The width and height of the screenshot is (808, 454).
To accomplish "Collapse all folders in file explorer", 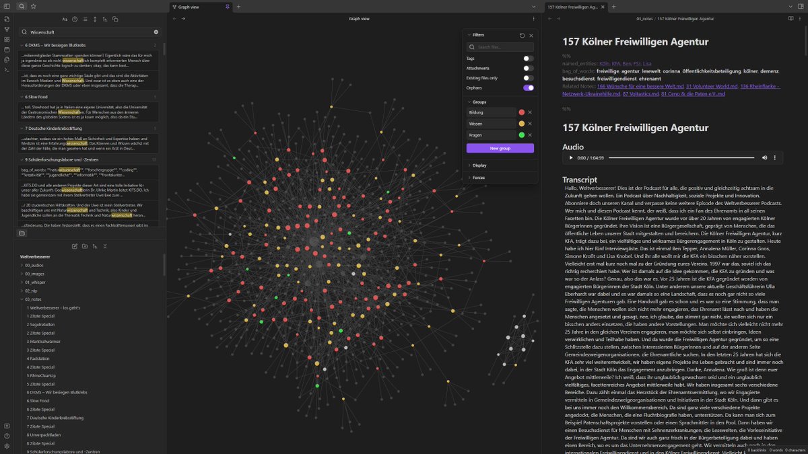I will [x=105, y=246].
